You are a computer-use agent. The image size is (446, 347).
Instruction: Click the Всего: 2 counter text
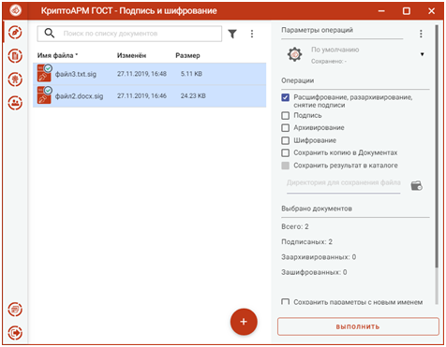coord(295,226)
